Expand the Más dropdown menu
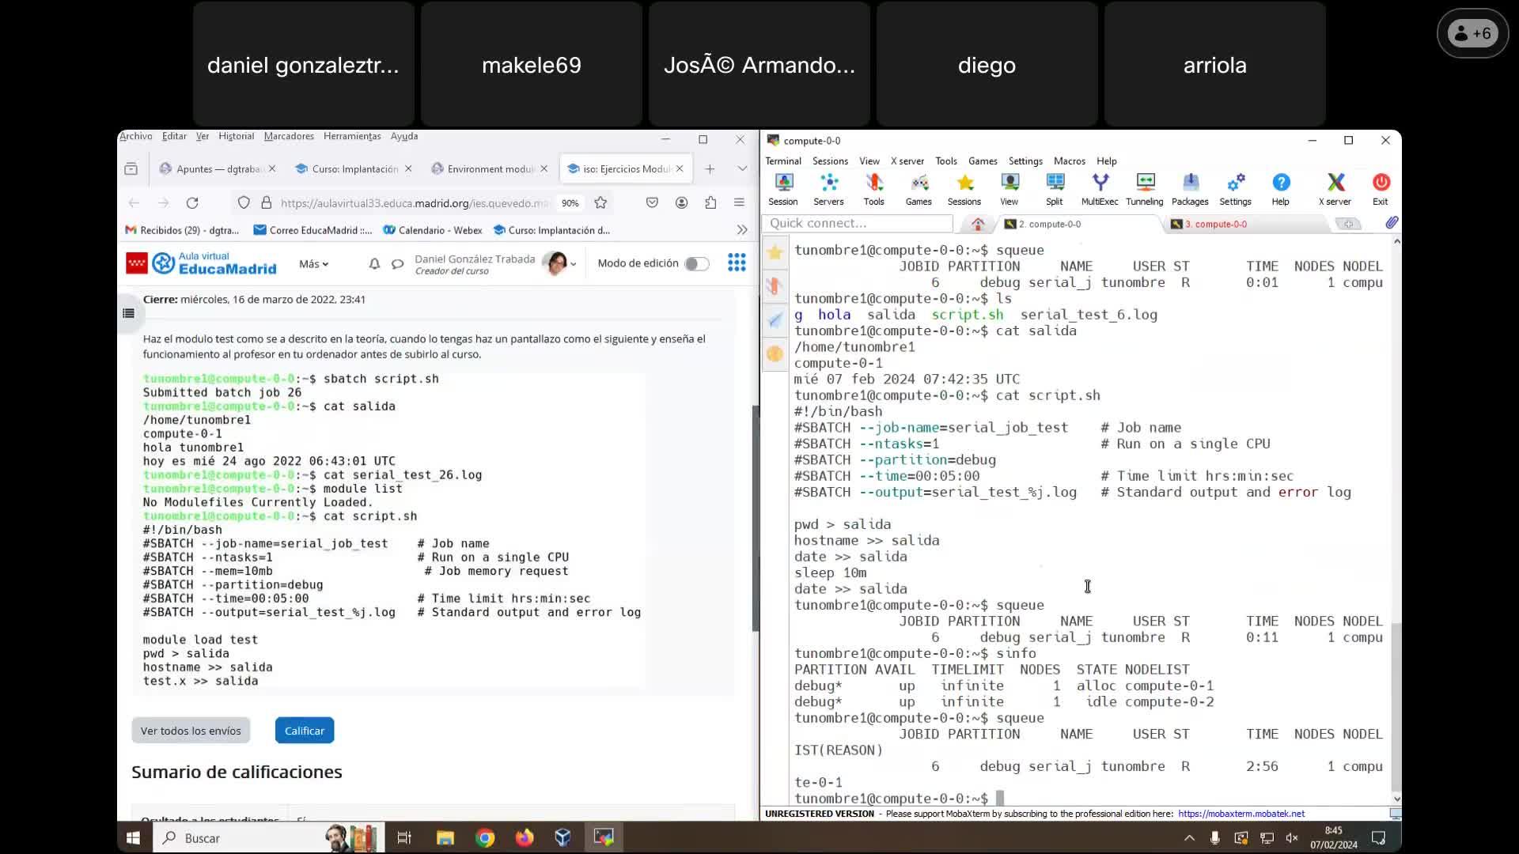Viewport: 1519px width, 854px height. coord(313,263)
